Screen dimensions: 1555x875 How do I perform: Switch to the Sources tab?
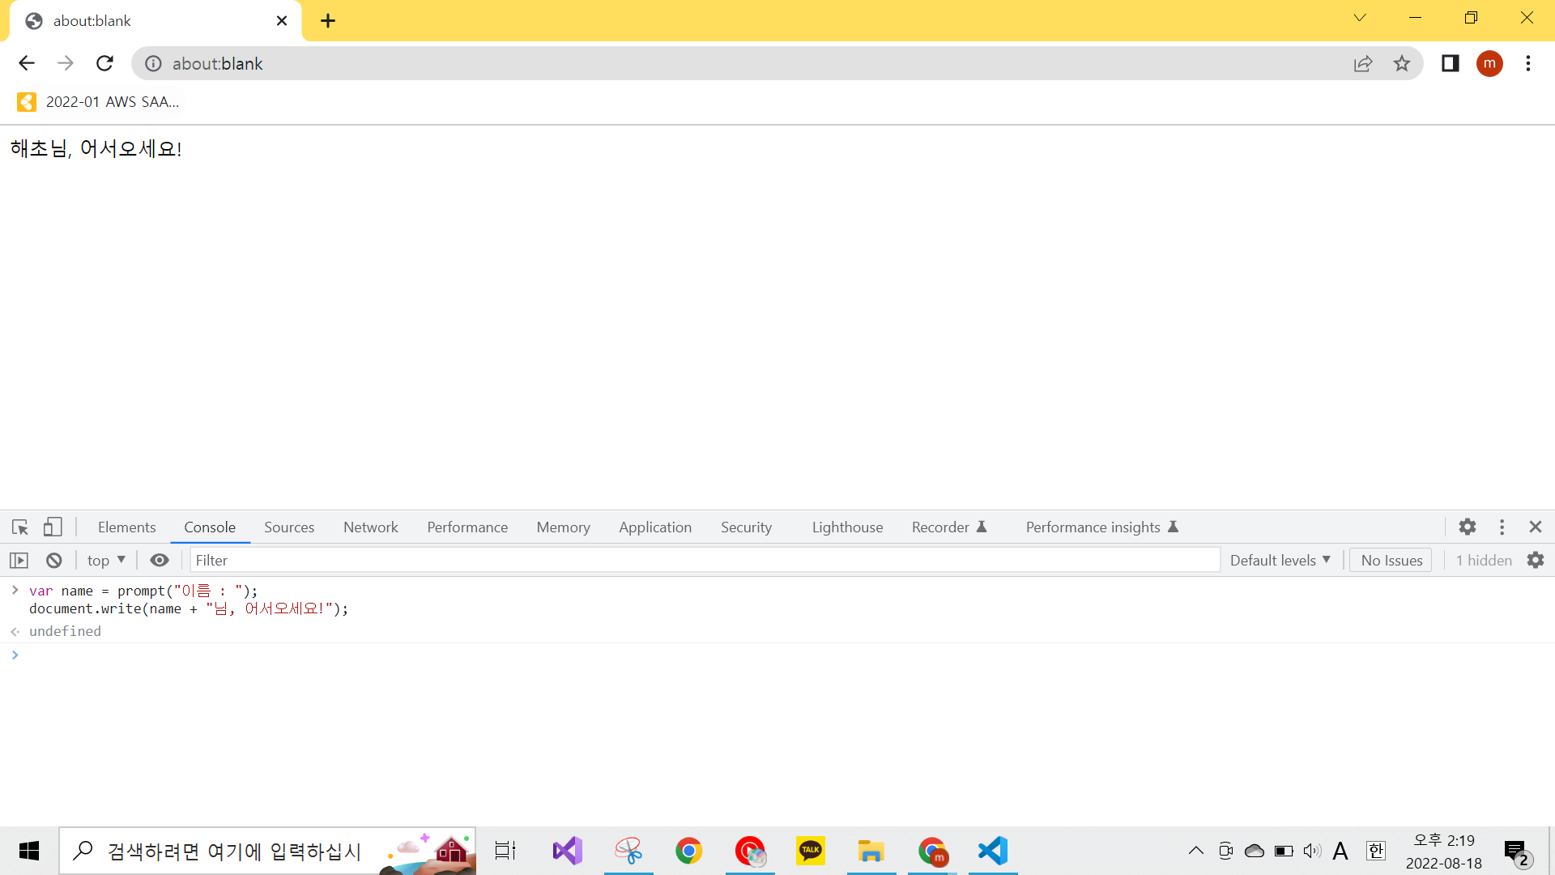[x=288, y=527]
